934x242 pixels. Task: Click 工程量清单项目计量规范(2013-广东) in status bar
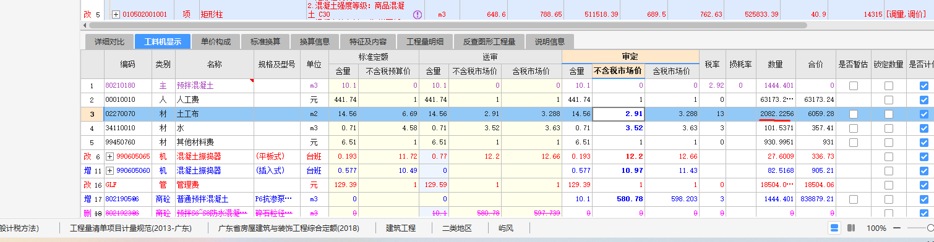131,228
